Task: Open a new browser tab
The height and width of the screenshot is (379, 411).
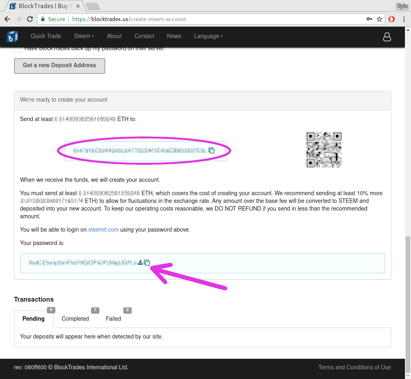Action: coord(93,6)
